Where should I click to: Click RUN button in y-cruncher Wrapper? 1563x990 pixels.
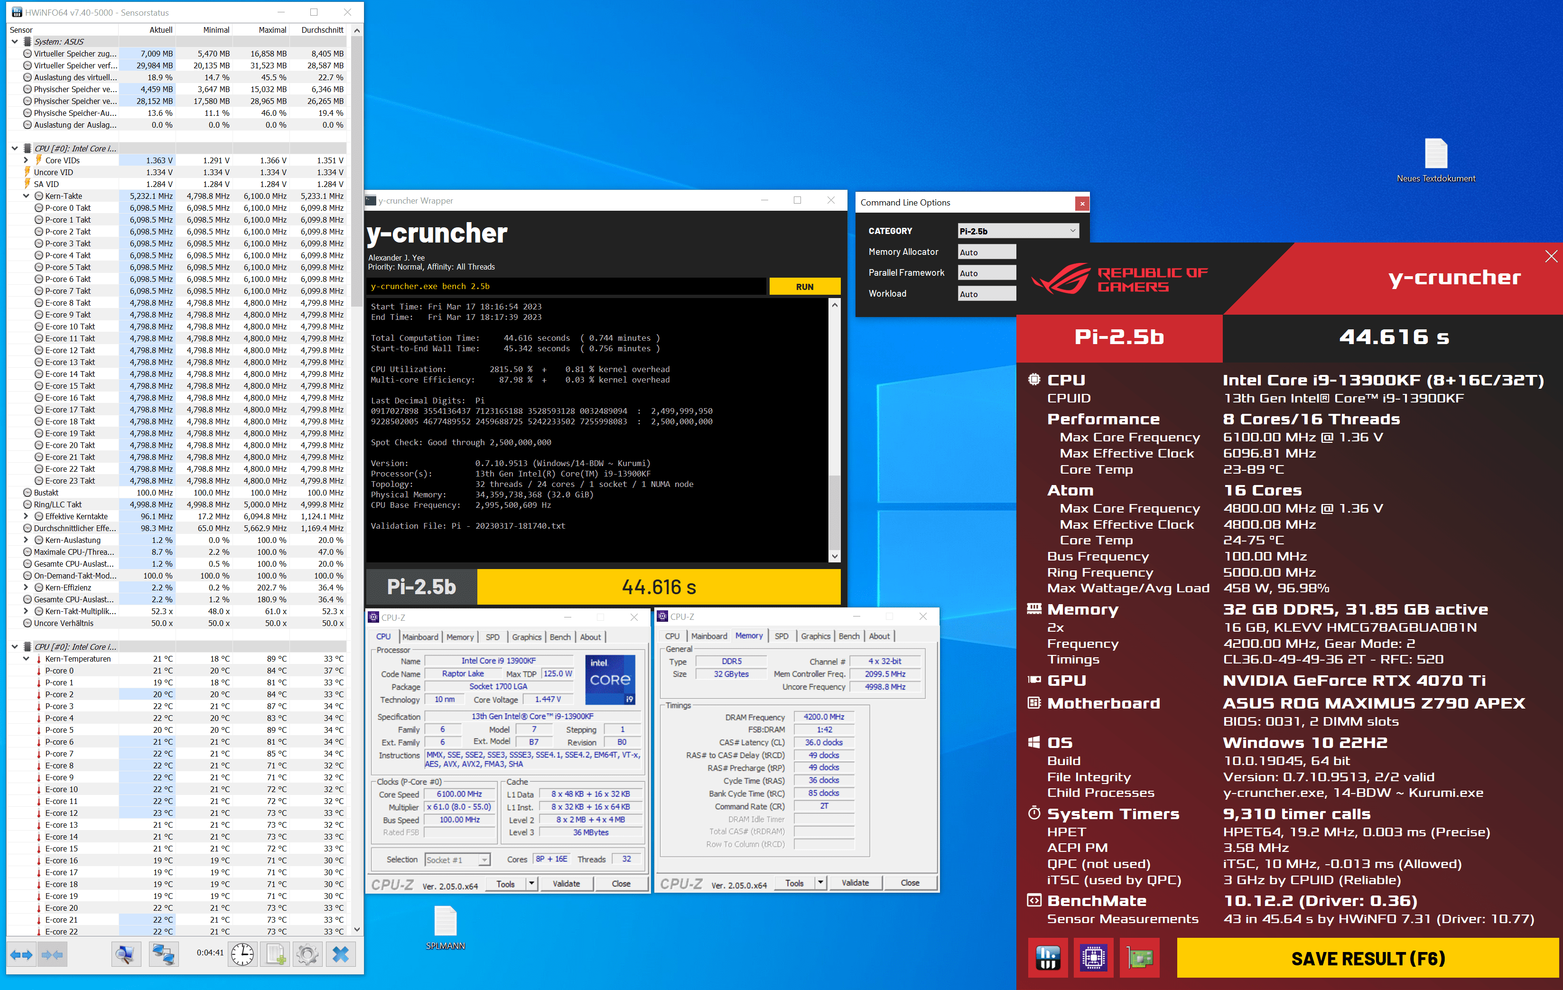click(804, 287)
